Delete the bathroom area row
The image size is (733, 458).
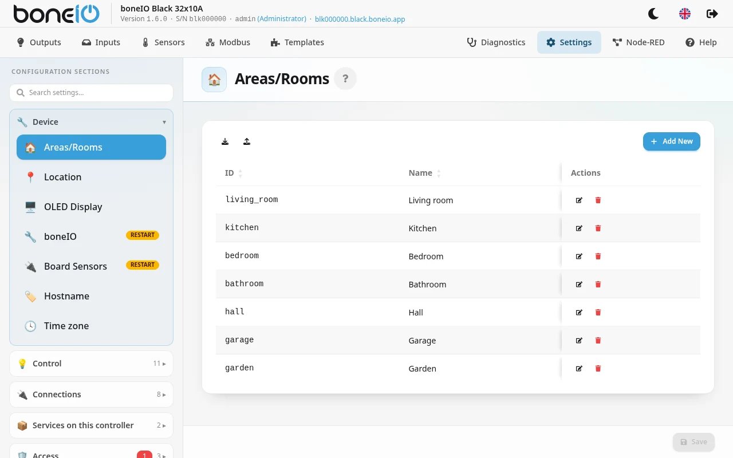[598, 284]
